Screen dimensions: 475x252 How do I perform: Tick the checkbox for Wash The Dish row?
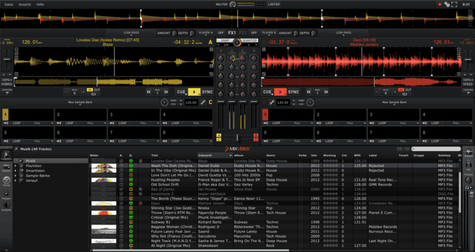121,166
